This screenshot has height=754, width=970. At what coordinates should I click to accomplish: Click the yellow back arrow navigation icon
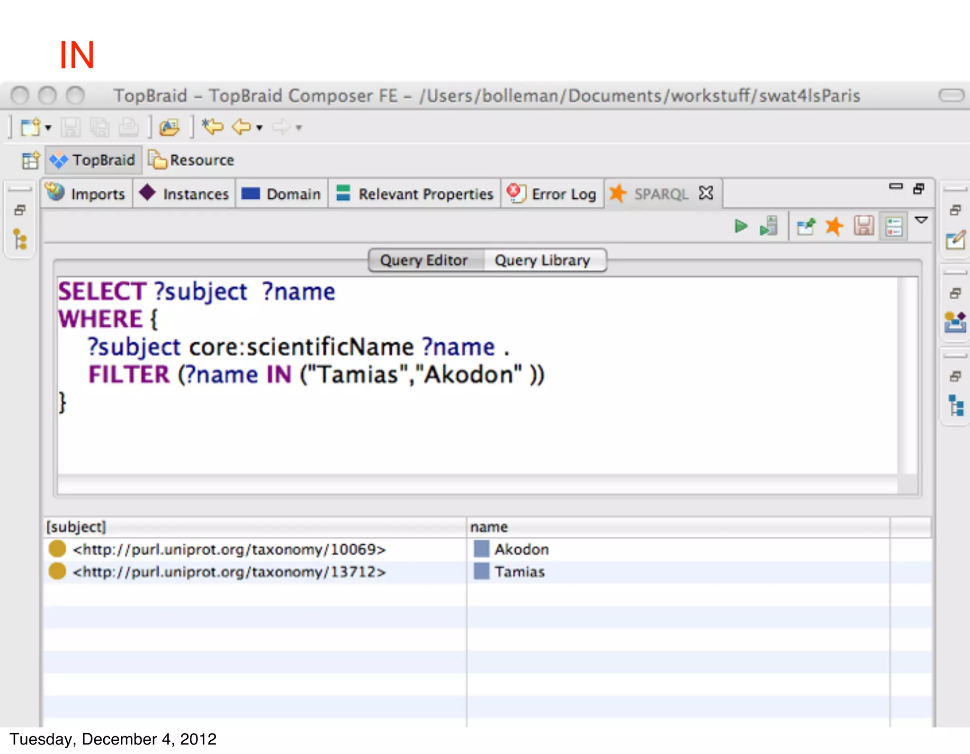(x=242, y=127)
